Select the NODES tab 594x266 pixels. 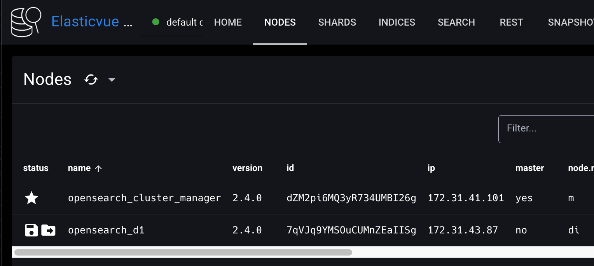pos(280,22)
